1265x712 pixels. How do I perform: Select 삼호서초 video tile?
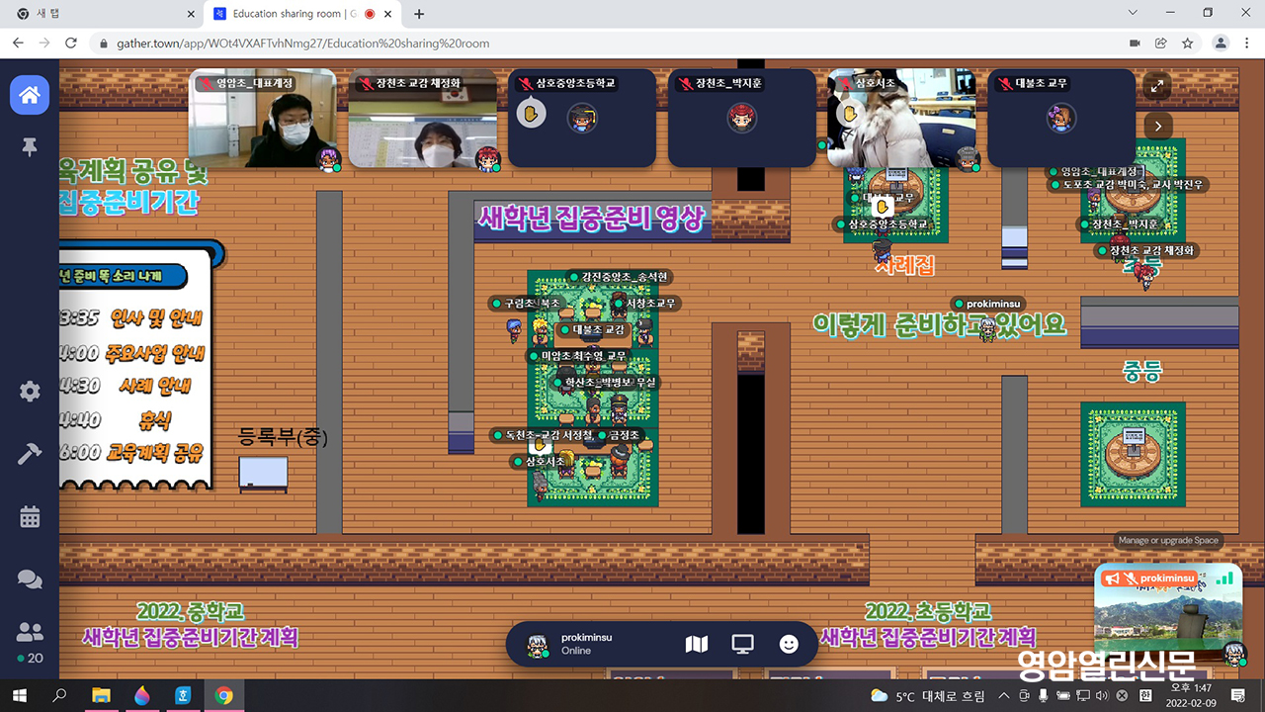pos(902,119)
